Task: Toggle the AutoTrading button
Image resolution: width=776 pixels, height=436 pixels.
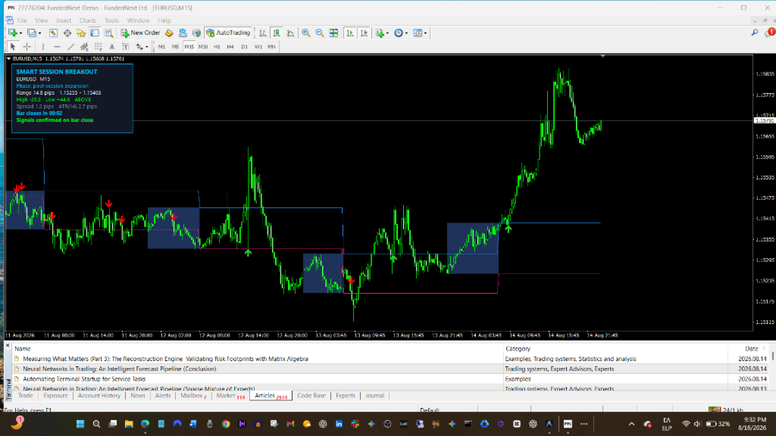Action: [228, 33]
